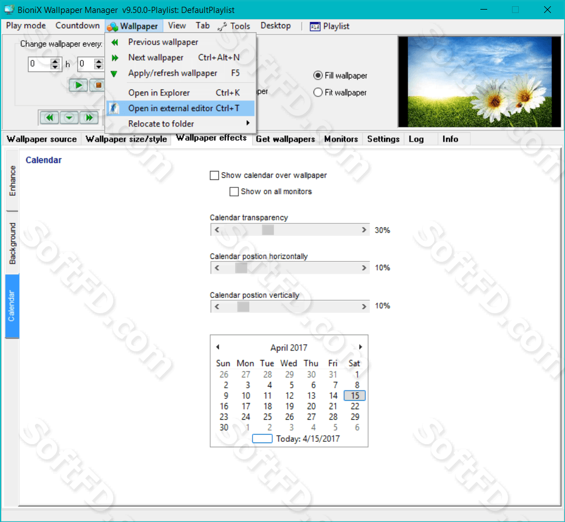Open the Monitors tab
This screenshot has width=565, height=522.
[x=341, y=139]
